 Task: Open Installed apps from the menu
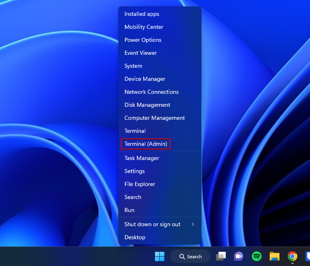160,14
